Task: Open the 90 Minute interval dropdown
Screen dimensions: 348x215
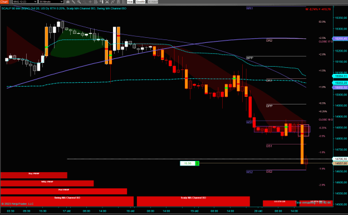Action: tap(51, 2)
